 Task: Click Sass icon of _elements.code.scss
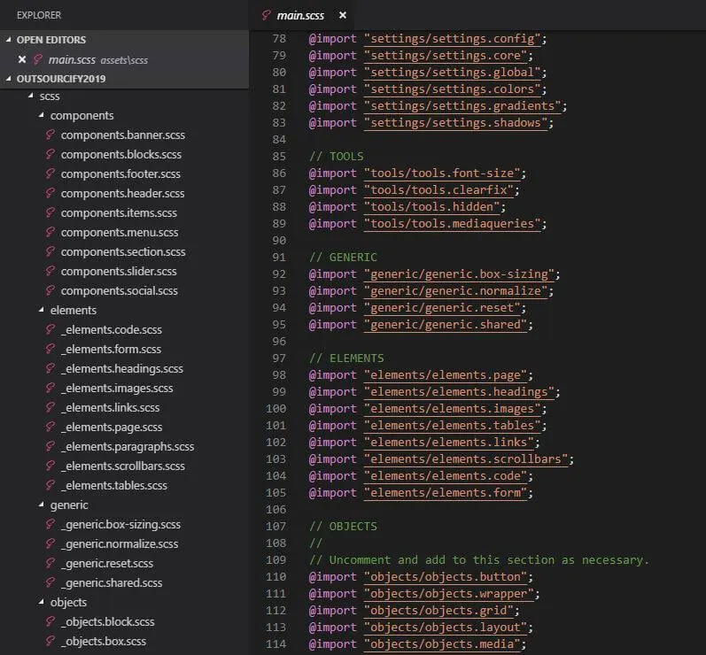coord(50,329)
